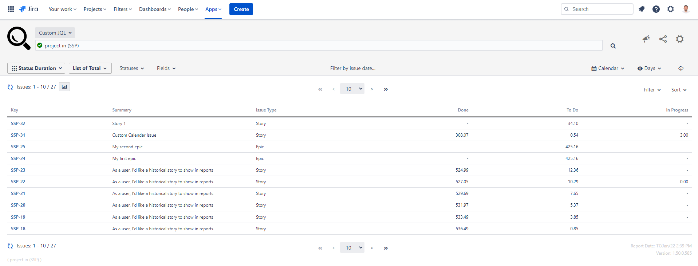Open the megaphone announcements icon
Image resolution: width=698 pixels, height=266 pixels.
point(646,39)
